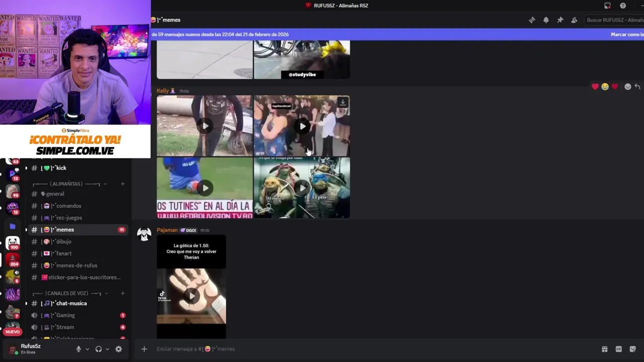Play Kelly's first video with the tire
Viewport: 644px width, 362px height.
coord(205,126)
